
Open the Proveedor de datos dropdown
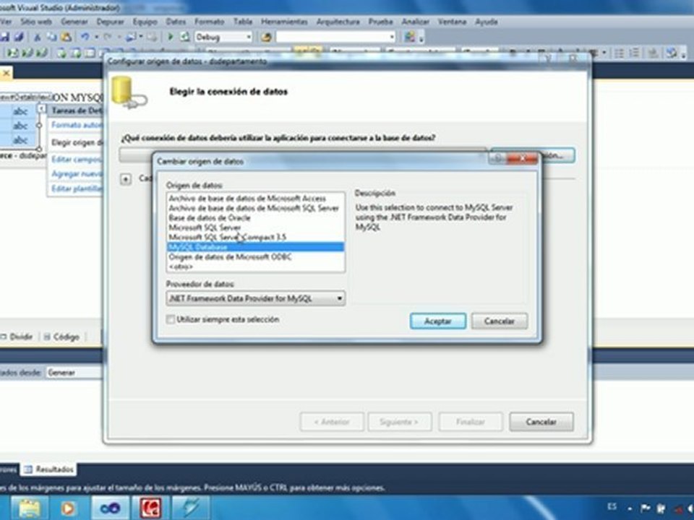[340, 298]
